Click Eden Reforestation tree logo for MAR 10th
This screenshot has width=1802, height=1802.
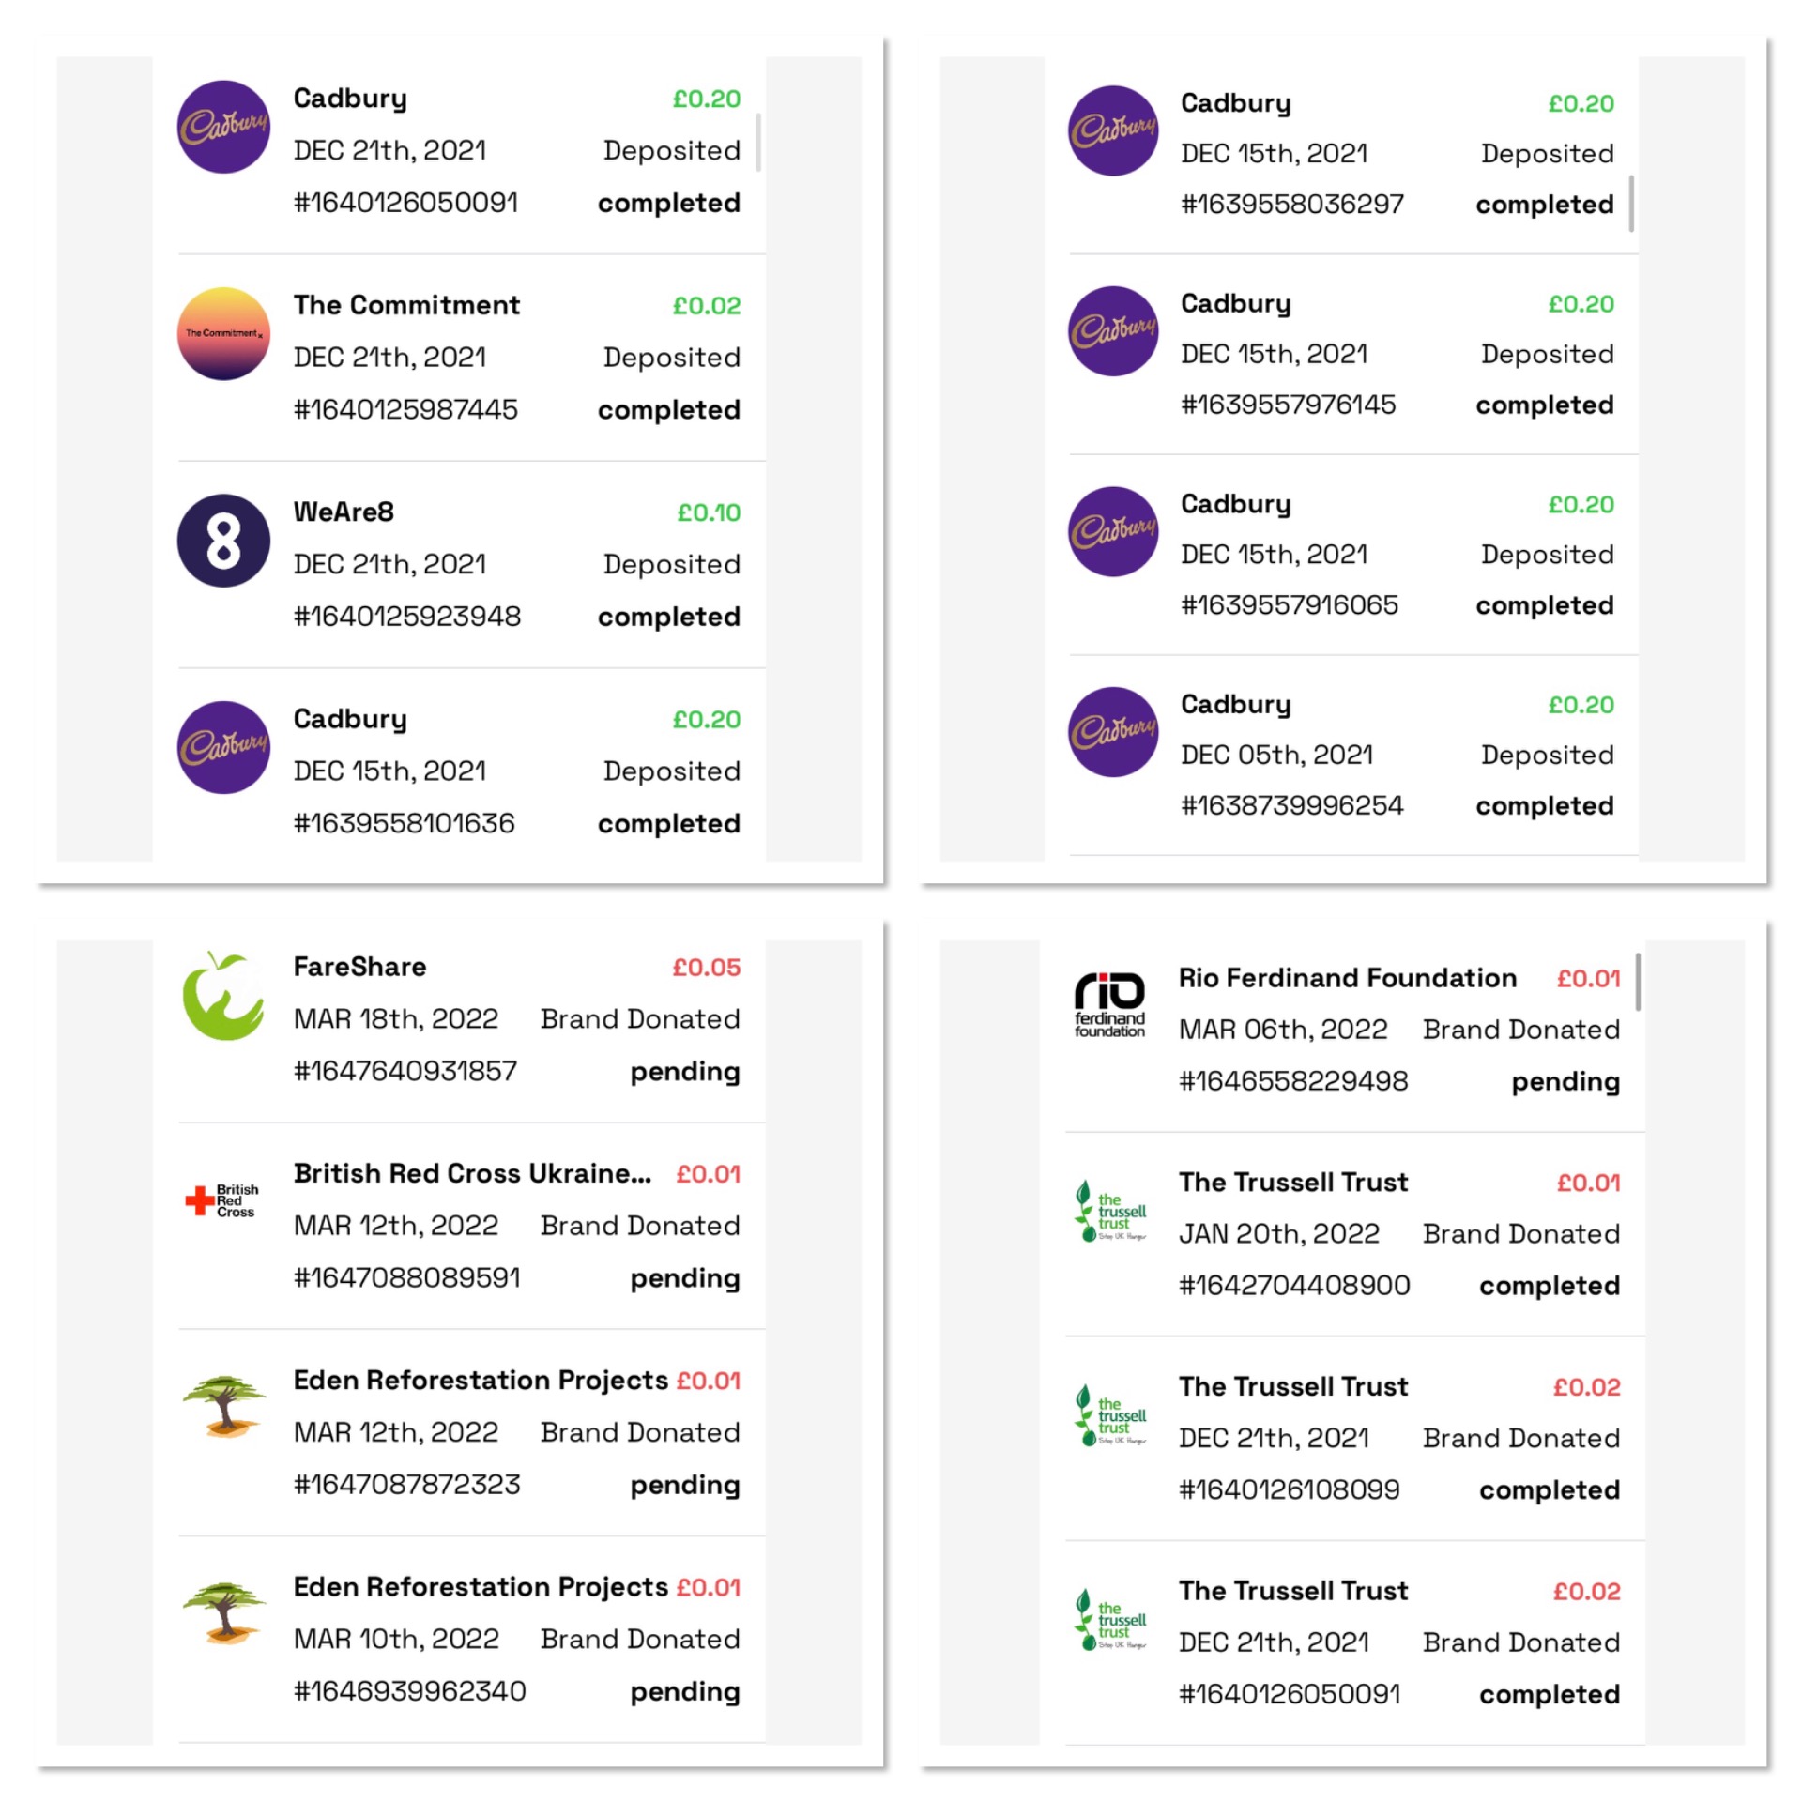click(x=223, y=1613)
